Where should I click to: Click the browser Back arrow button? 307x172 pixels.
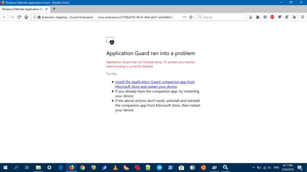(x=5, y=17)
